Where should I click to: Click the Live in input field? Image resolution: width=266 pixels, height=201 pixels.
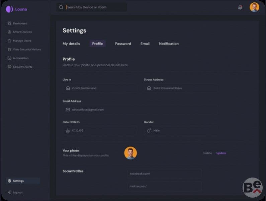point(100,88)
